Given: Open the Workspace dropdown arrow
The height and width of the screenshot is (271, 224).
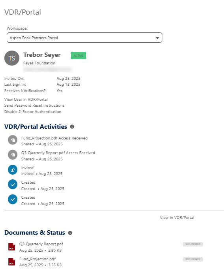Looking at the screenshot, I should point(157,38).
